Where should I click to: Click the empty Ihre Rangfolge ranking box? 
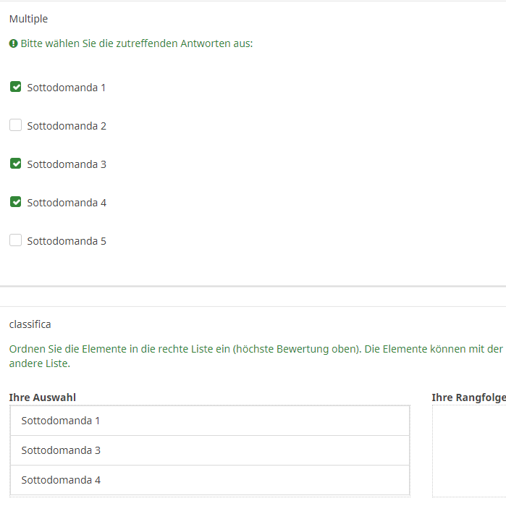[468, 450]
